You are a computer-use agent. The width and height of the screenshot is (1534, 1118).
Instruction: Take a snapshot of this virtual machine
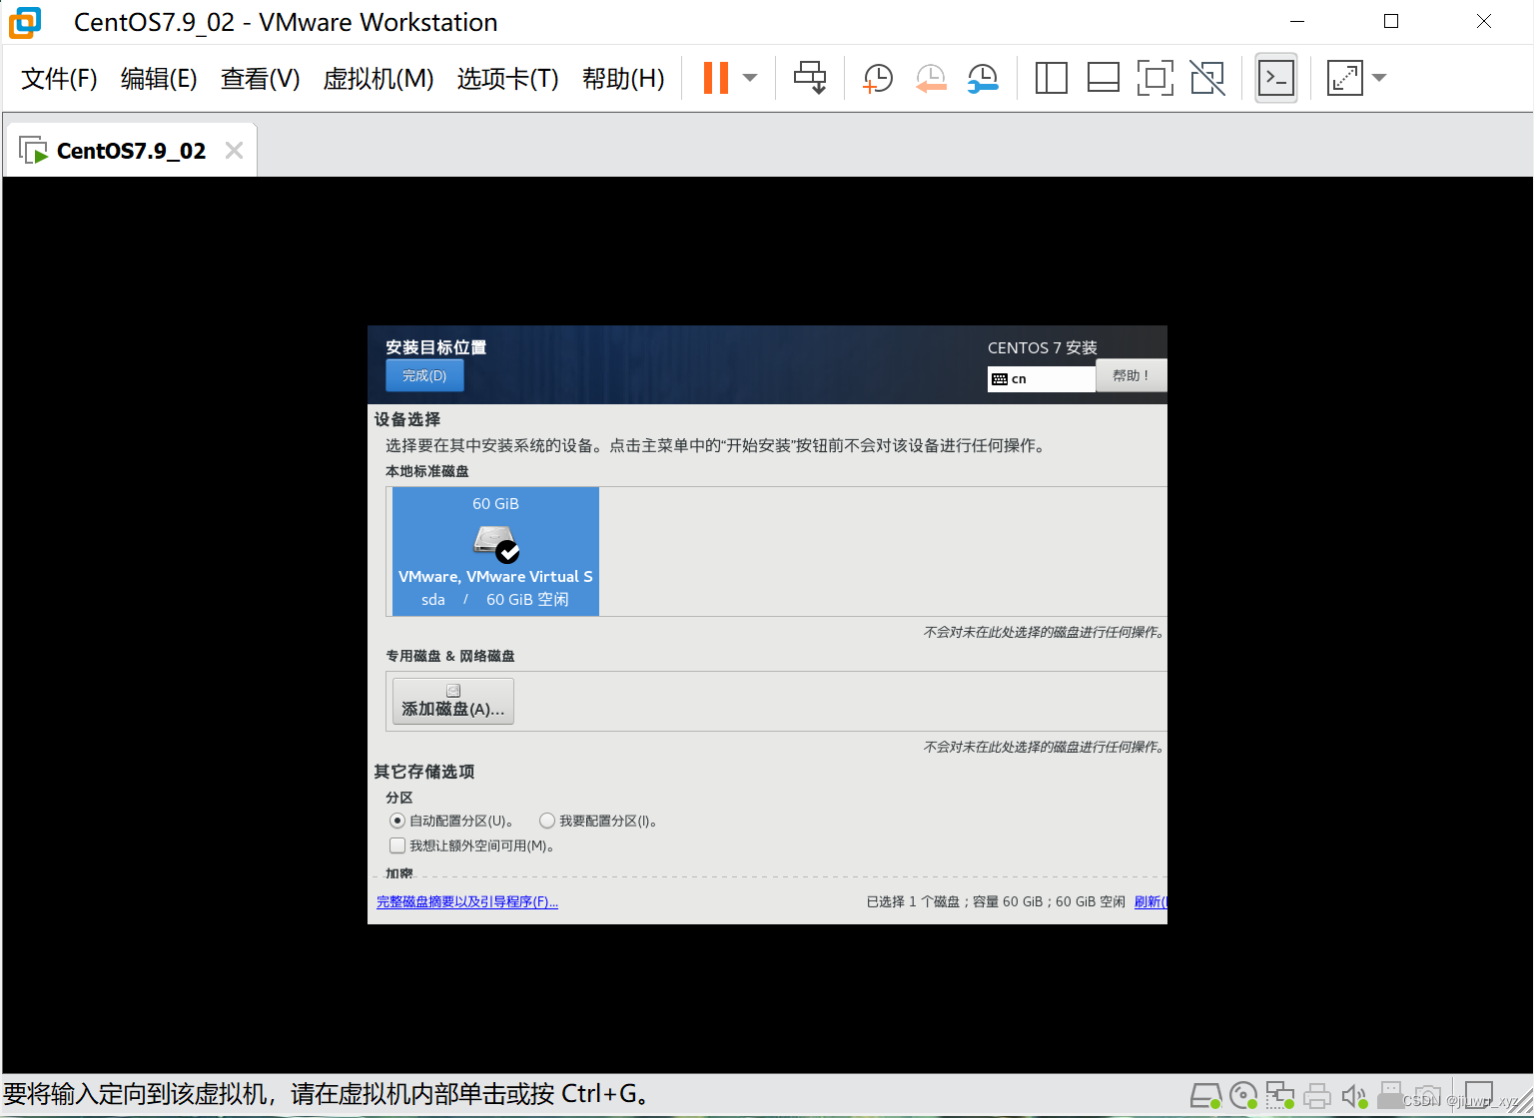point(878,78)
